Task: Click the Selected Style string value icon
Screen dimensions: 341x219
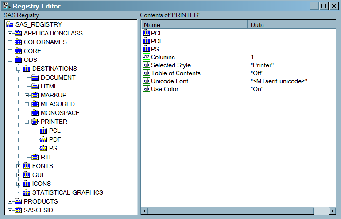Action: tap(147, 65)
